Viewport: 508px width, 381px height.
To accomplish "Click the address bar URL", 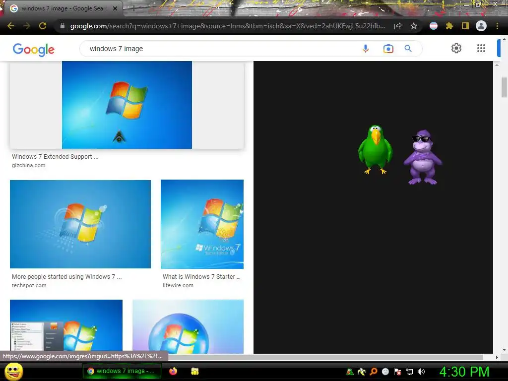I will 228,26.
